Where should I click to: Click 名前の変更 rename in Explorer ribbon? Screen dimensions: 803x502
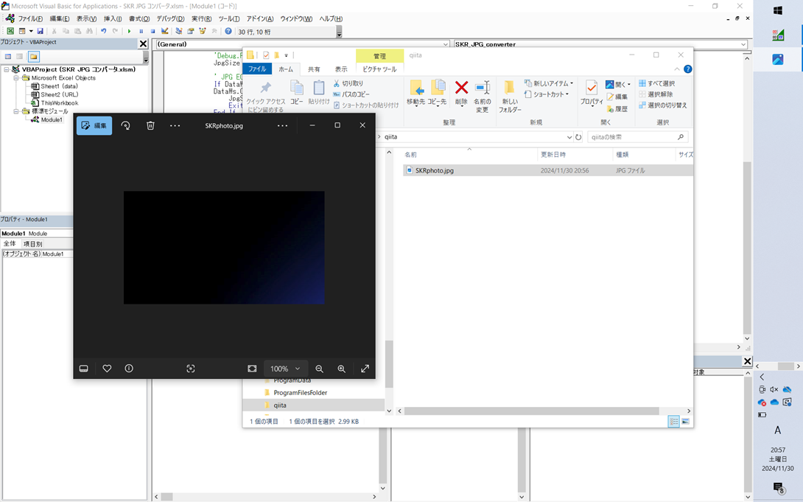[x=483, y=97]
